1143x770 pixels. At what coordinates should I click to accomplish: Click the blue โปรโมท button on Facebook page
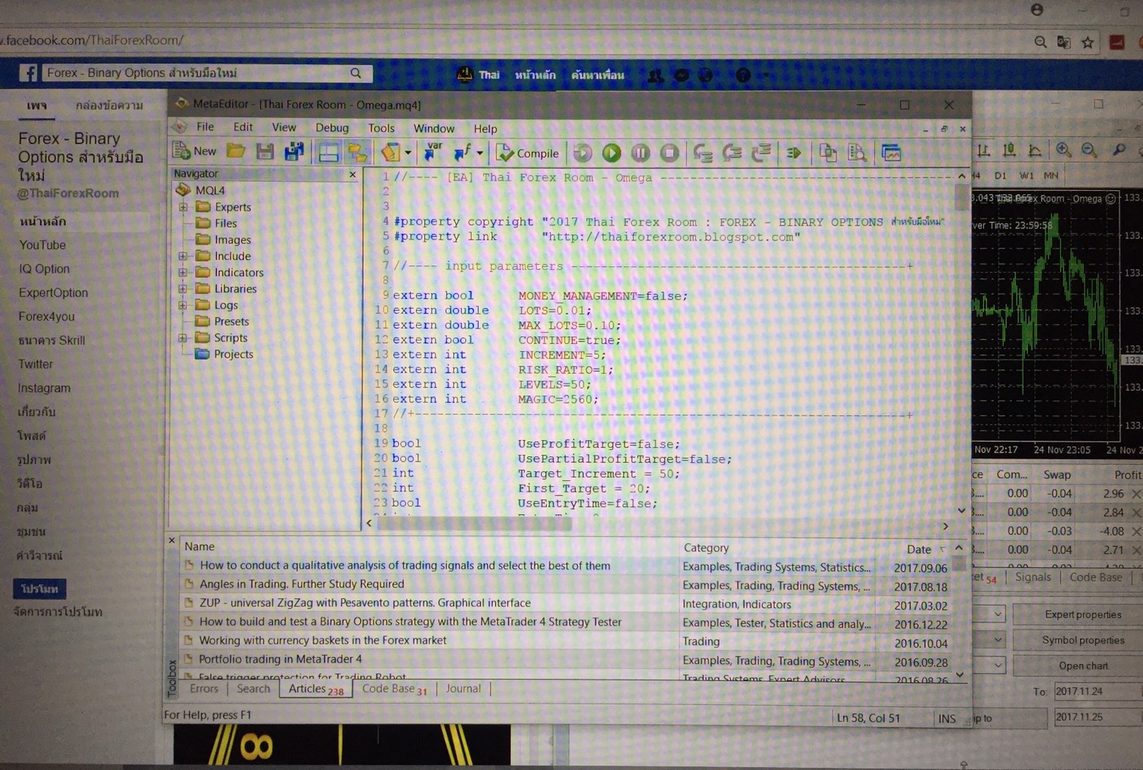point(40,589)
